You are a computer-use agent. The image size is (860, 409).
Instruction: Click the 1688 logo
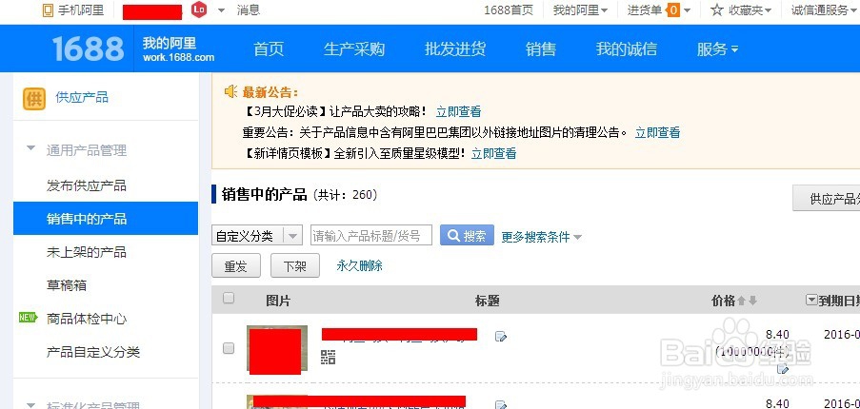(88, 49)
